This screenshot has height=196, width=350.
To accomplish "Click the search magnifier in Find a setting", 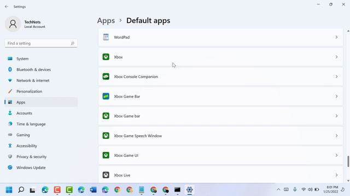I will pos(73,44).
